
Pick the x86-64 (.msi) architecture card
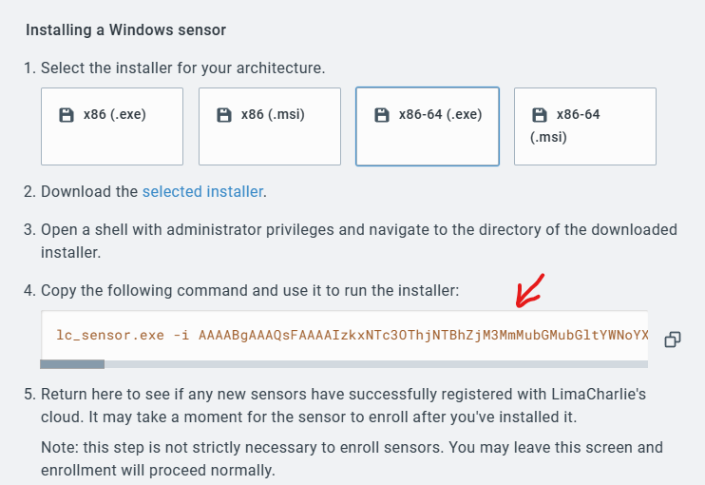[x=585, y=126]
